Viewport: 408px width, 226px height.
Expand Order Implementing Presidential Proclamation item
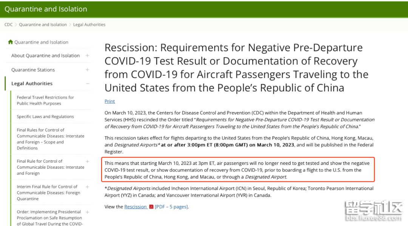[87, 212]
